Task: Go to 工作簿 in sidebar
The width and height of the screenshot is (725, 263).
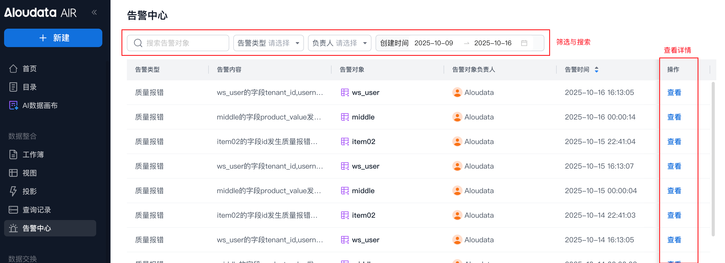Action: pyautogui.click(x=33, y=155)
